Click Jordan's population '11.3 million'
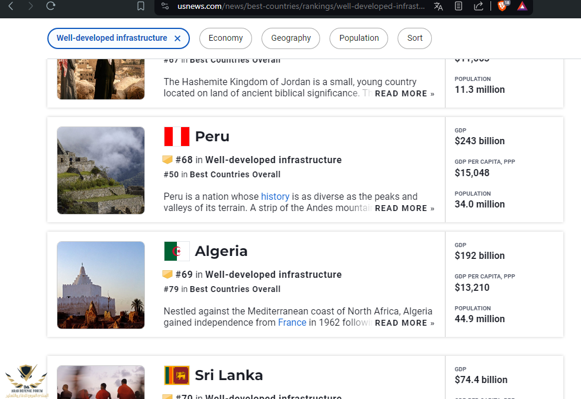This screenshot has width=581, height=399. [x=479, y=90]
